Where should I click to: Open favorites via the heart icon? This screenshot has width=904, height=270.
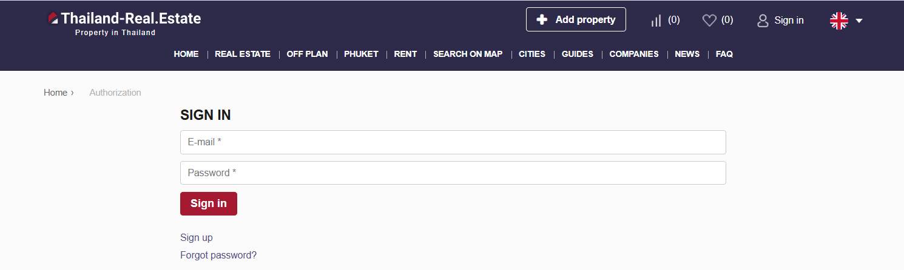point(709,21)
